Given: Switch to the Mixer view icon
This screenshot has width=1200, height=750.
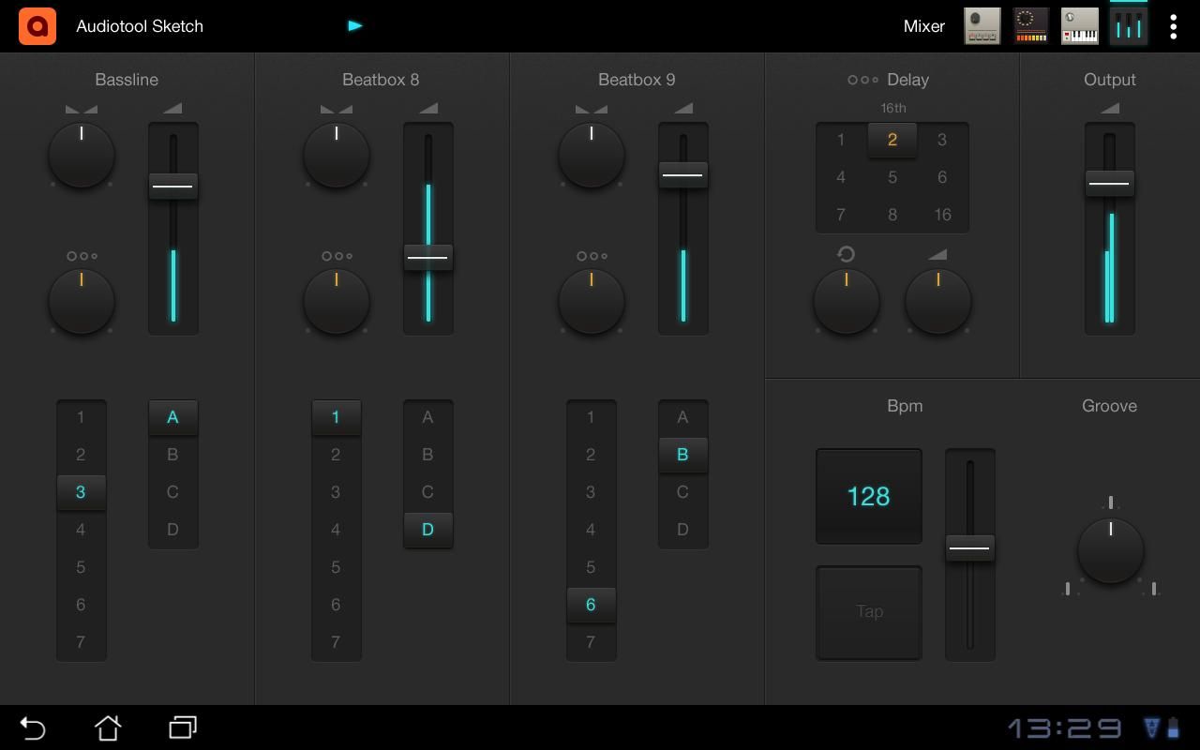Looking at the screenshot, I should tap(1128, 26).
